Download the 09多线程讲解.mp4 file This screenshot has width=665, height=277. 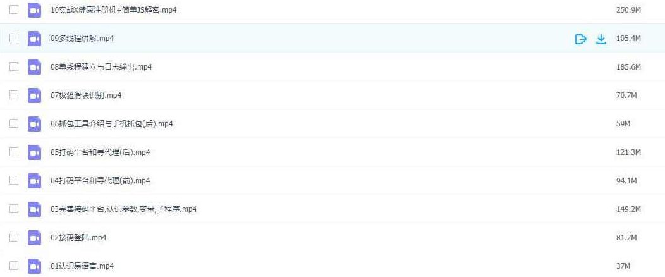[x=601, y=39]
